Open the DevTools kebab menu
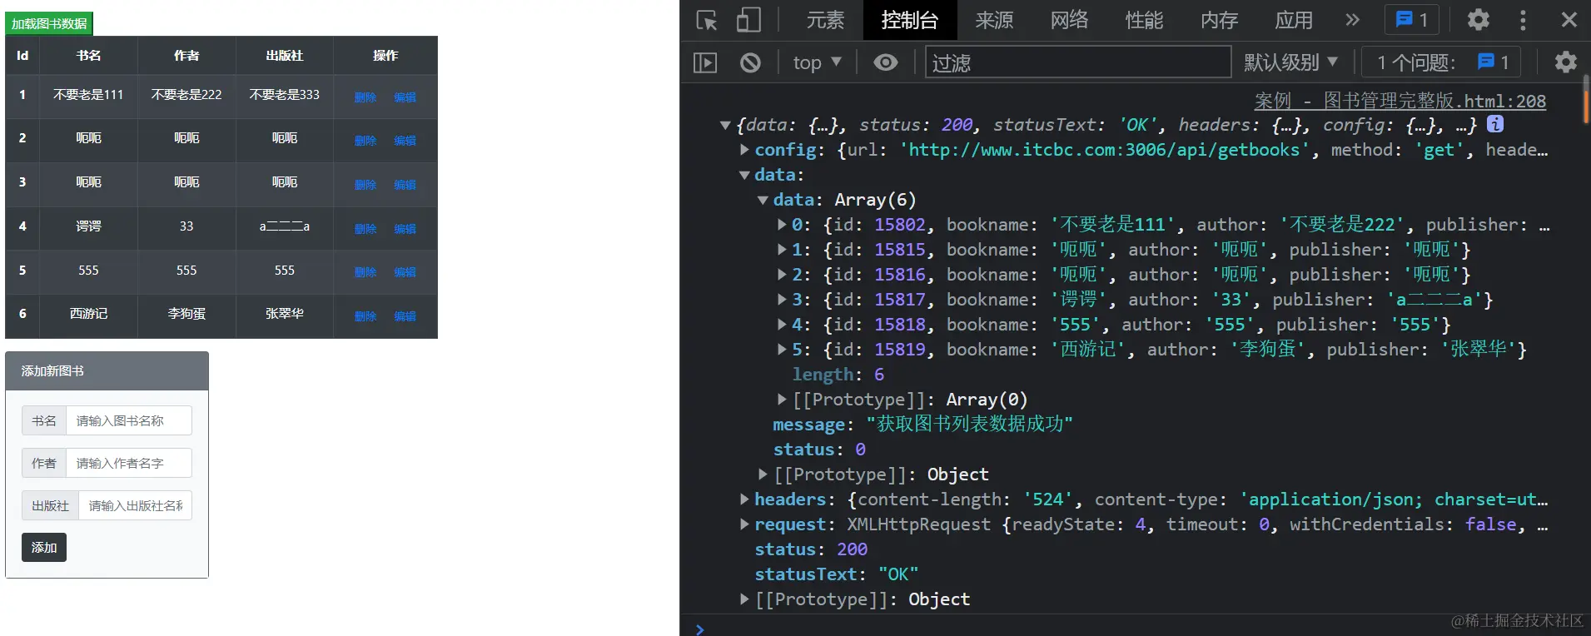1591x636 pixels. tap(1523, 20)
